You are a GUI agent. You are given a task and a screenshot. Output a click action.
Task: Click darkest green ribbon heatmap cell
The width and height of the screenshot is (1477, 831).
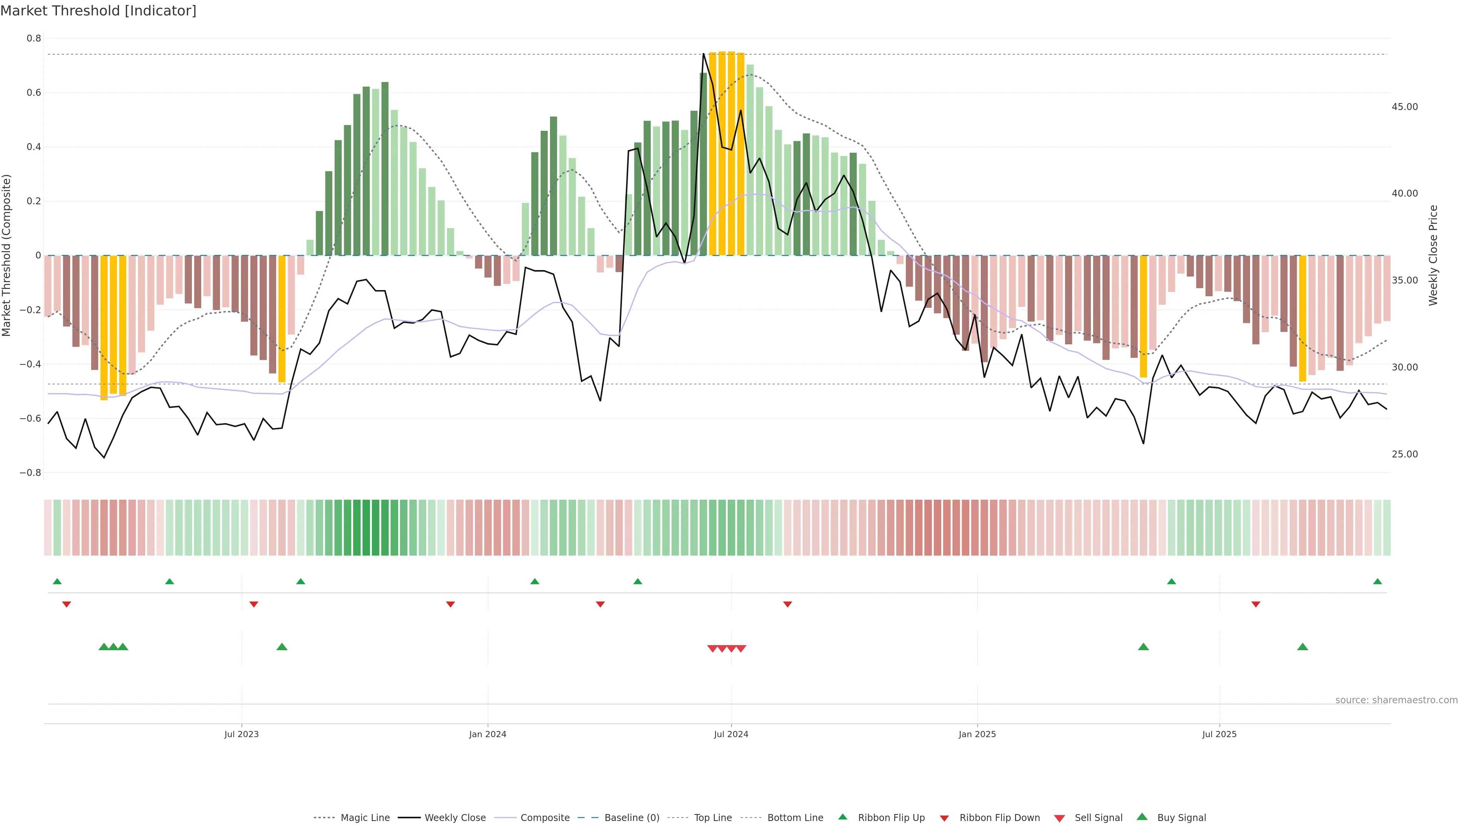[x=366, y=527]
